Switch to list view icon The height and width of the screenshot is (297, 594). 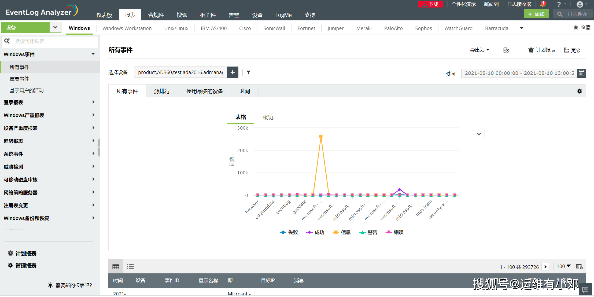(x=130, y=267)
